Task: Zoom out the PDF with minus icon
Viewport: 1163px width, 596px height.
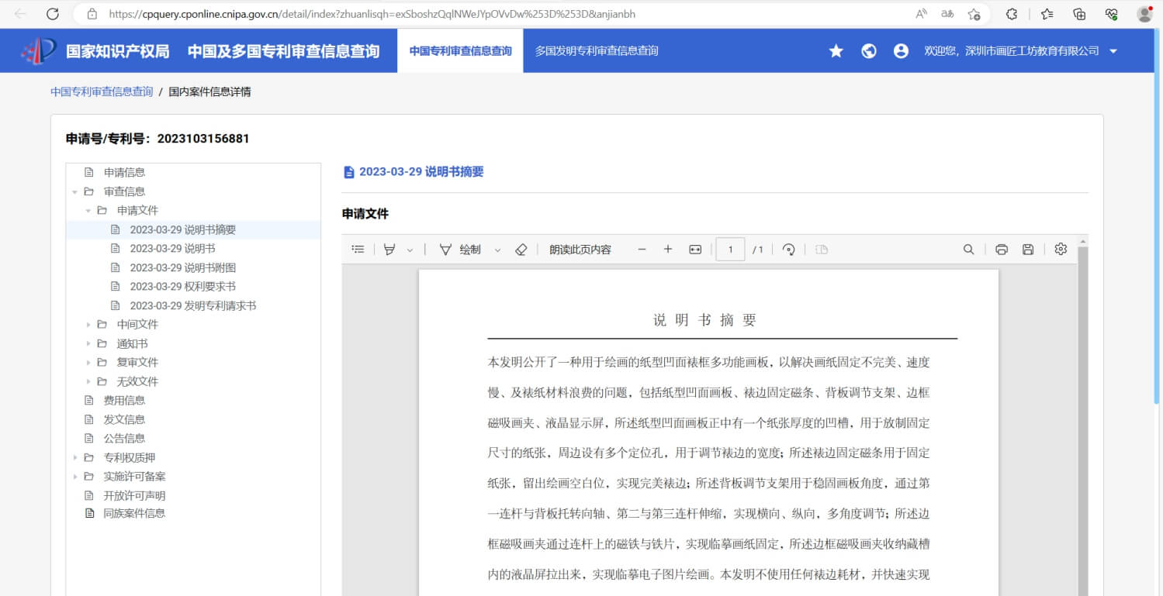Action: 642,250
